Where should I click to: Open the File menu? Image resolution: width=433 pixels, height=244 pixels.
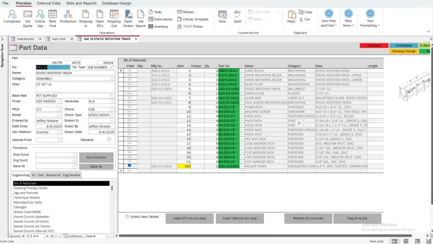point(6,3)
